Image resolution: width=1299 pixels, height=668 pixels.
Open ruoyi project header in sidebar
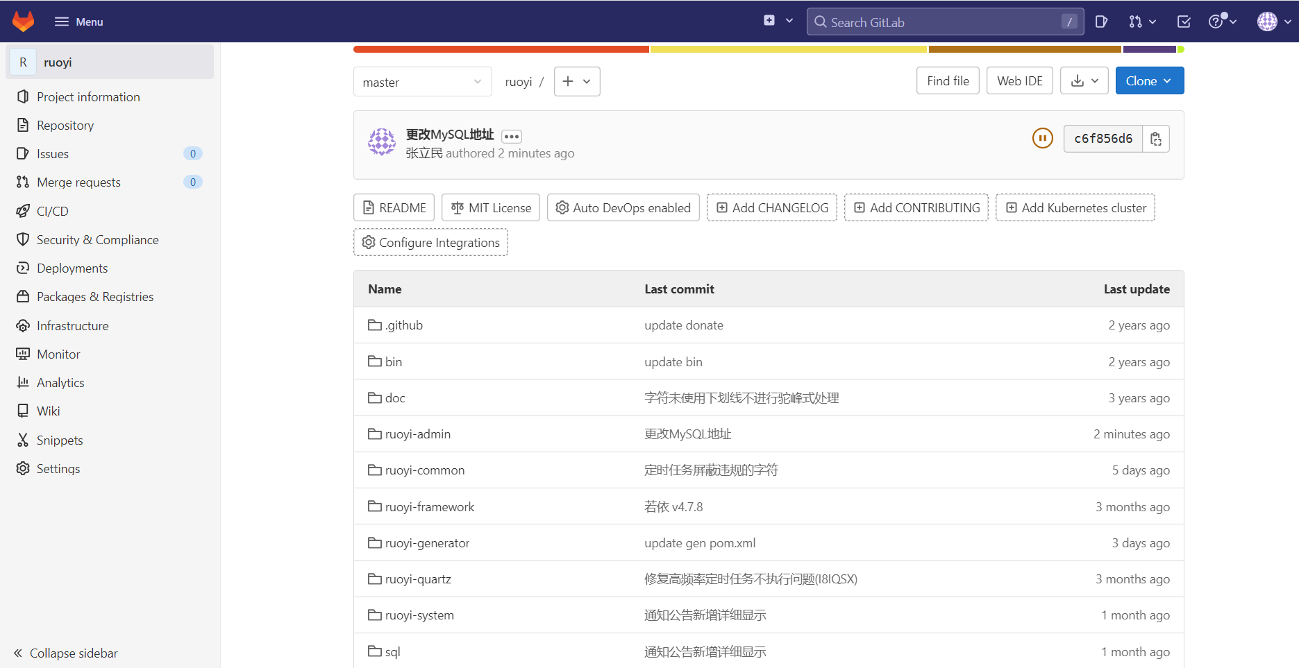coord(110,62)
